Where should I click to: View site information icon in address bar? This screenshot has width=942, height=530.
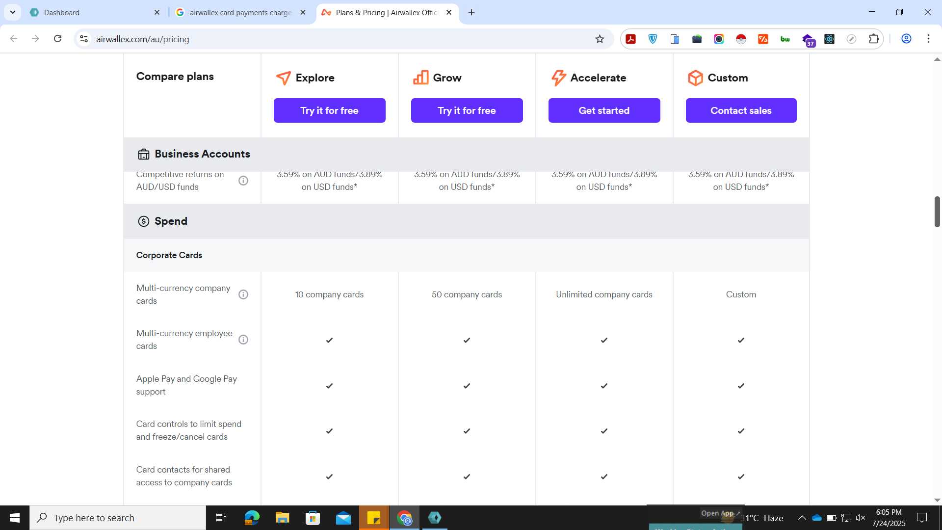[x=84, y=39]
